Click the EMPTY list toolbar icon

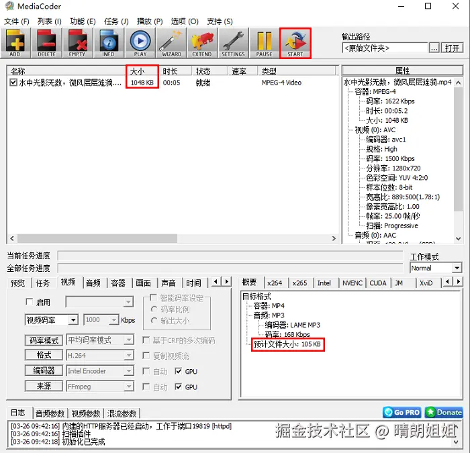click(77, 43)
